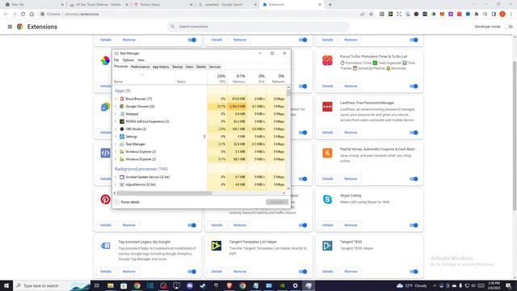Click the Tangent TESS extension logo
The height and width of the screenshot is (291, 517).
tap(327, 246)
